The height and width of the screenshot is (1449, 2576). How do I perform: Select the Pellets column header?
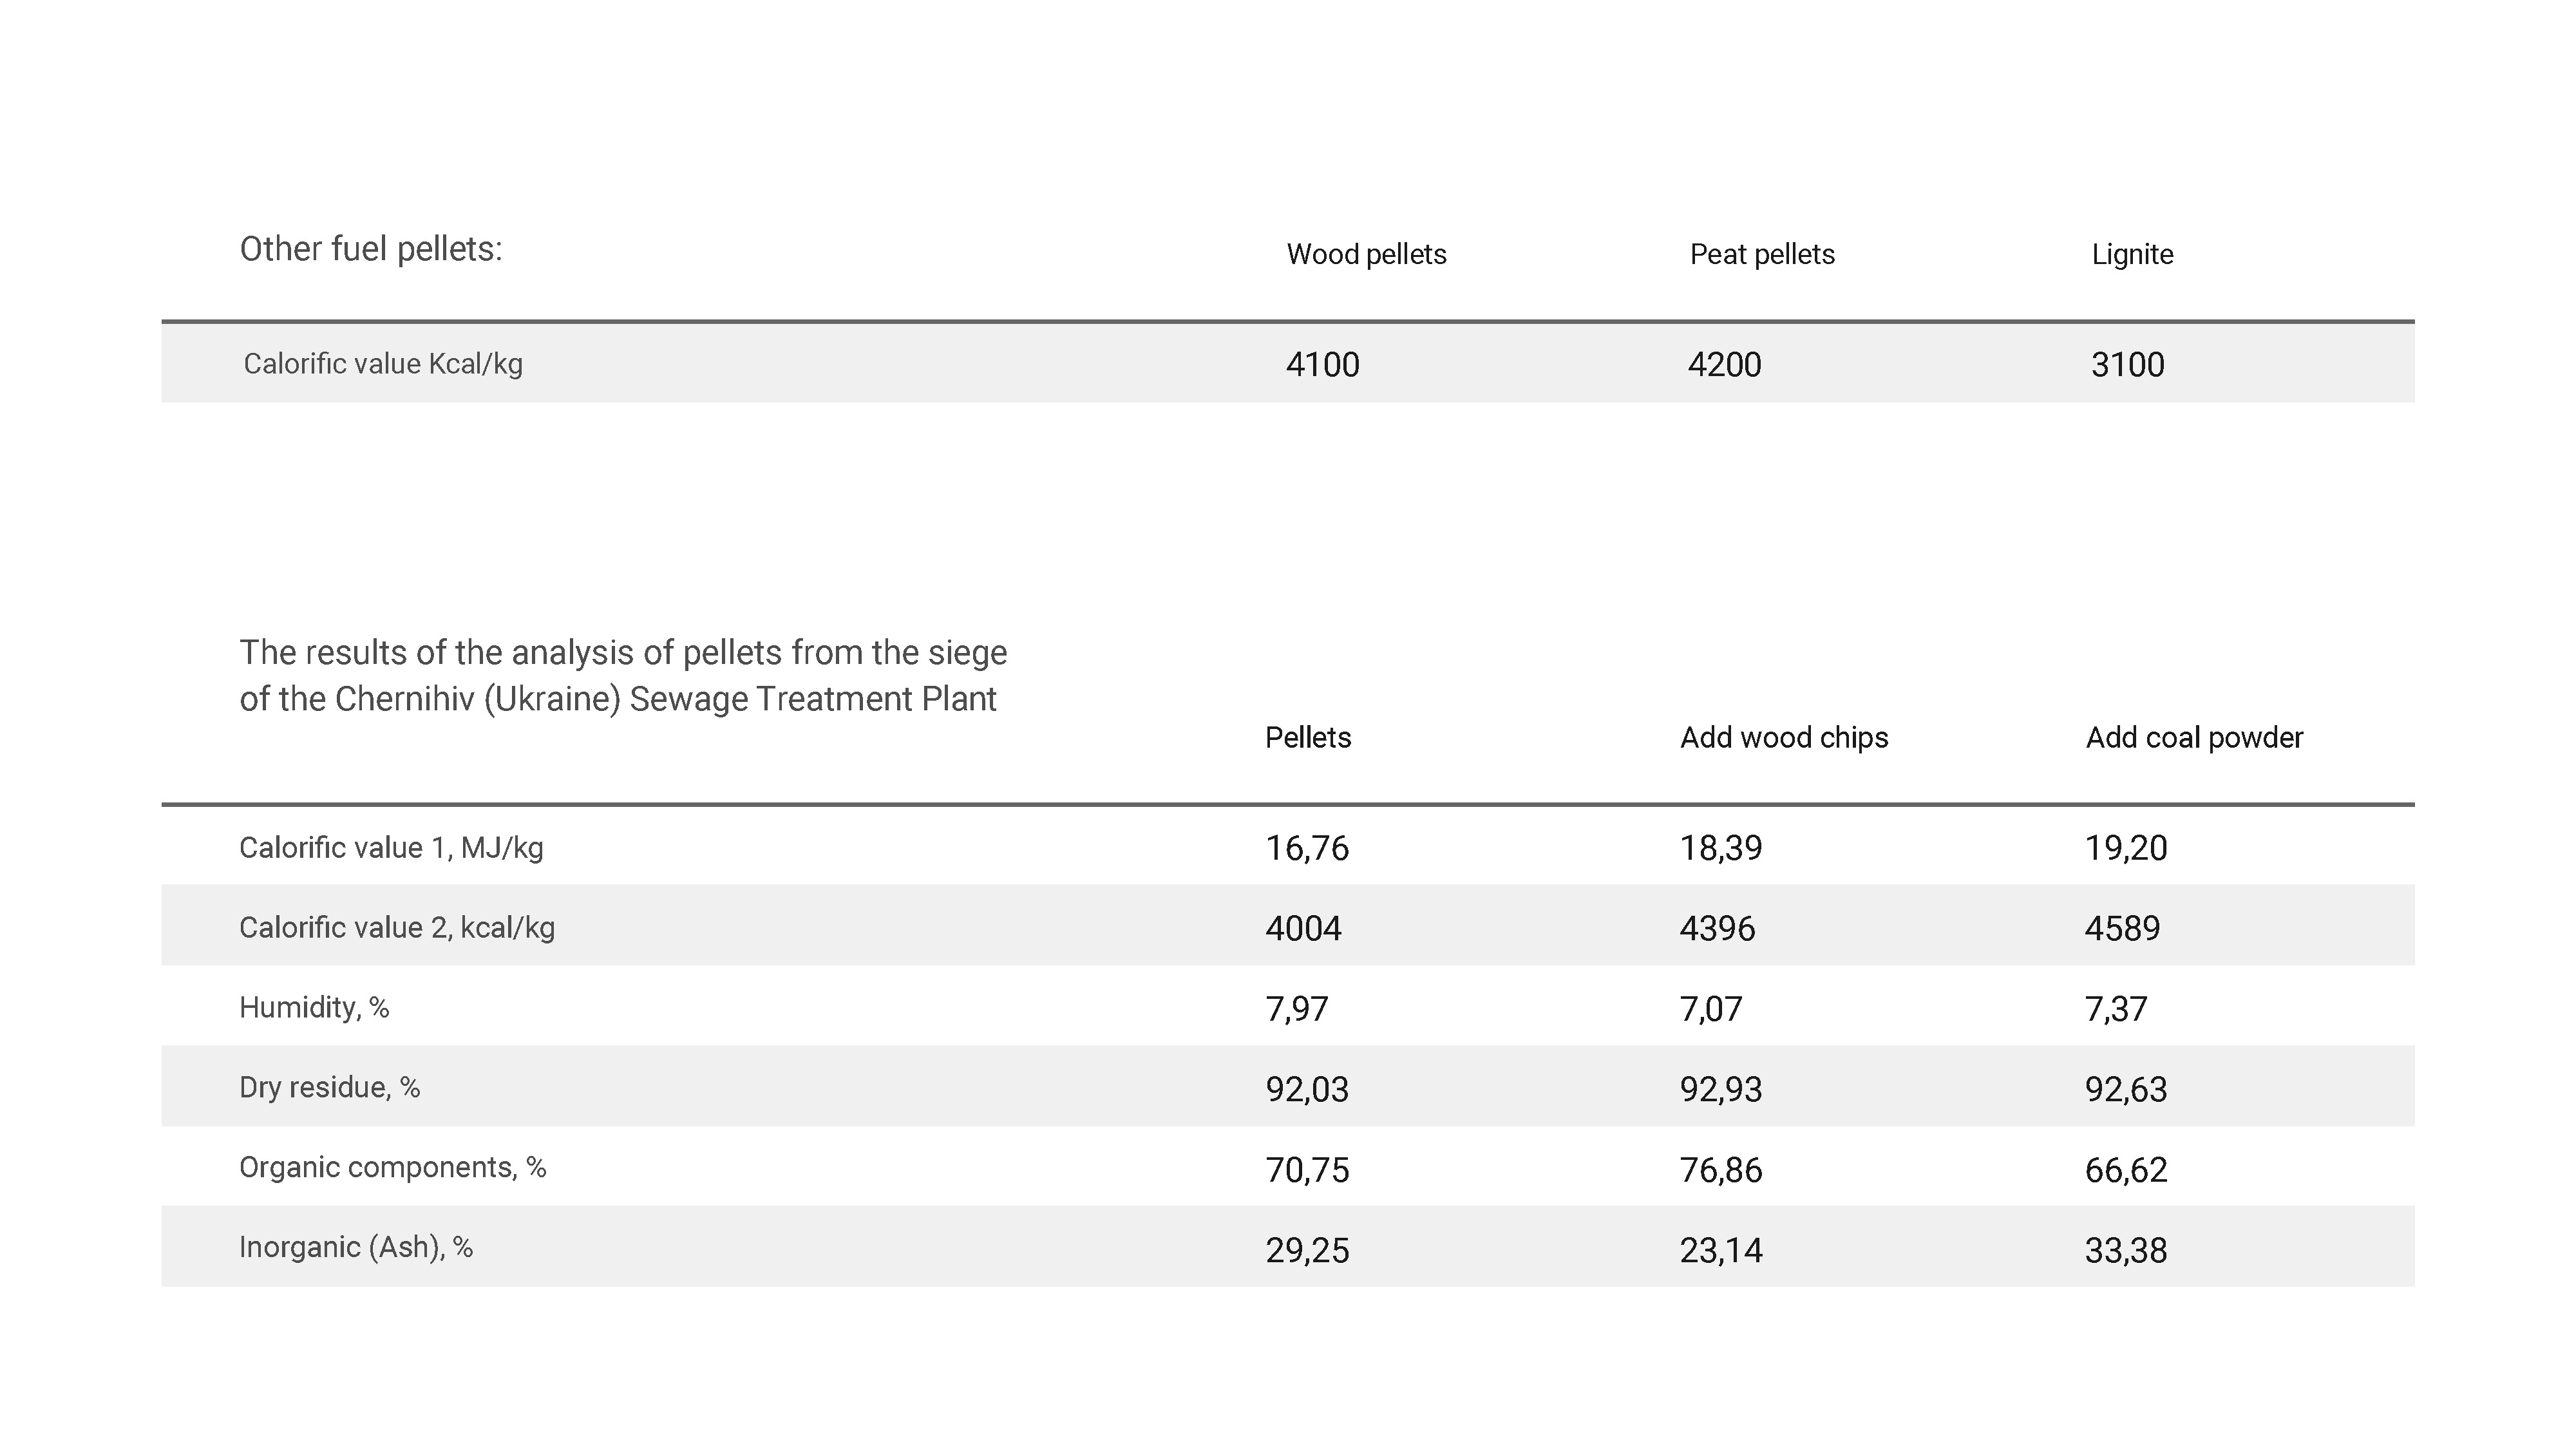pyautogui.click(x=1308, y=737)
